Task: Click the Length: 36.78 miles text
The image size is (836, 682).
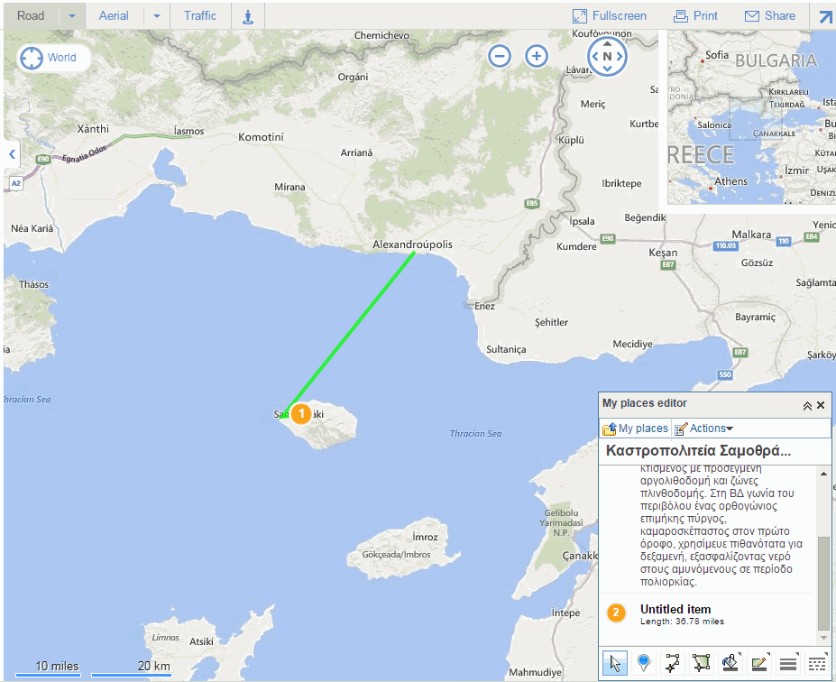Action: [682, 622]
